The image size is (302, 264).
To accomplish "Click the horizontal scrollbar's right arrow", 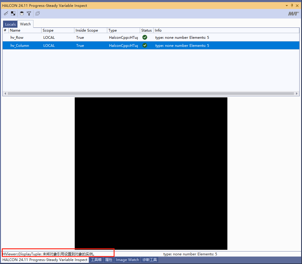I will pos(297,93).
